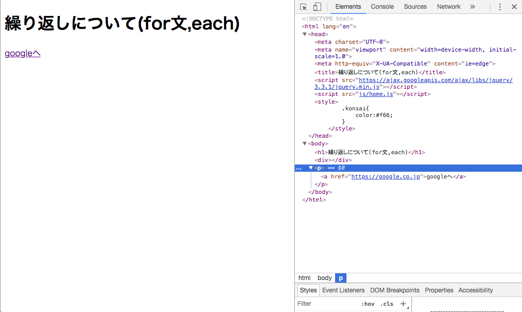Show more DevTools tabs chevron
522x312 pixels.
click(x=472, y=7)
